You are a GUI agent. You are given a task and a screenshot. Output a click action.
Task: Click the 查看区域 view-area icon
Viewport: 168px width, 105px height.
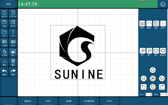pyautogui.click(x=163, y=51)
